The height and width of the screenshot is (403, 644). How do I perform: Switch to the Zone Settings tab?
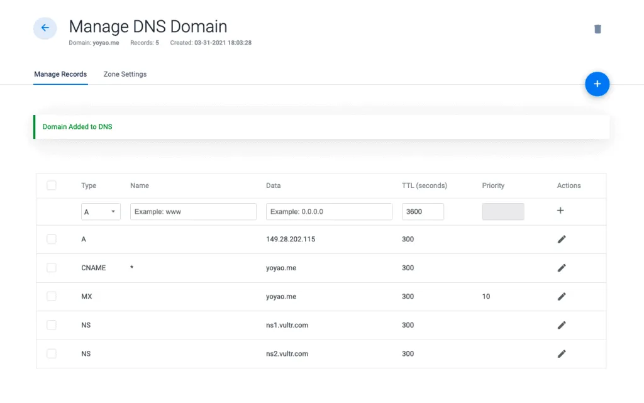[x=125, y=74]
